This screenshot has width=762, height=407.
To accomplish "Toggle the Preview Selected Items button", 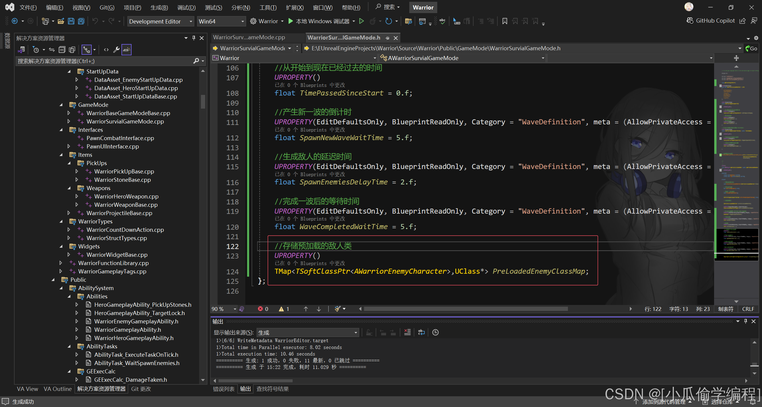I will [127, 50].
